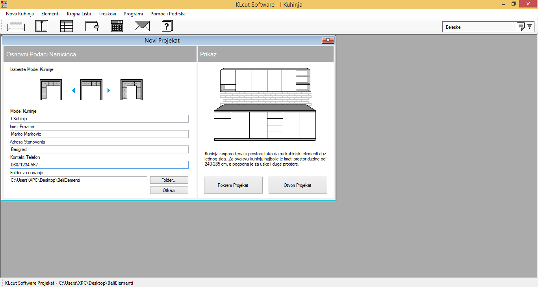This screenshot has width=538, height=287.
Task: Expand the Beleske dropdown arrow
Action: [x=530, y=27]
